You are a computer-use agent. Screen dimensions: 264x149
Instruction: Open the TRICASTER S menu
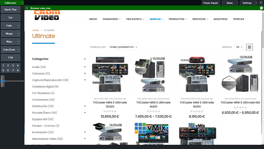(135, 19)
